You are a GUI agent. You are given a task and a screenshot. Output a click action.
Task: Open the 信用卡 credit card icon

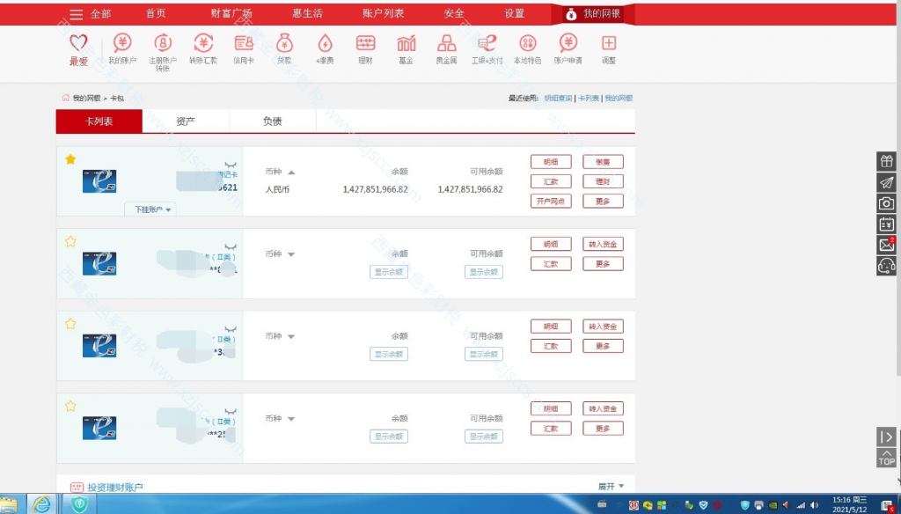[x=244, y=44]
